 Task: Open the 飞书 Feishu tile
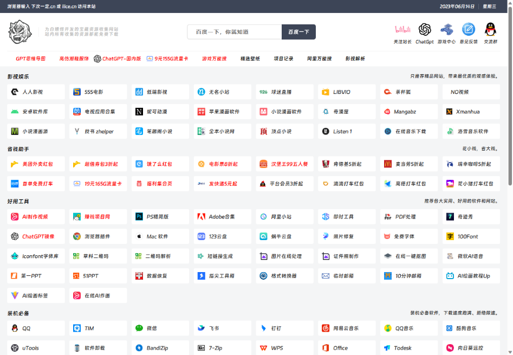pyautogui.click(x=223, y=328)
